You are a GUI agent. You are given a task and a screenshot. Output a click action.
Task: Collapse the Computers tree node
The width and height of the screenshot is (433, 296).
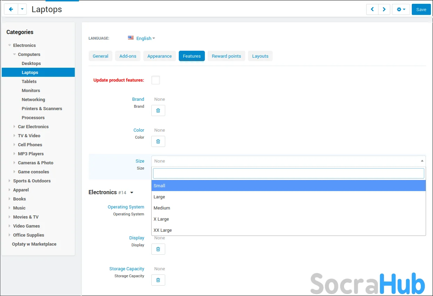[x=15, y=54]
